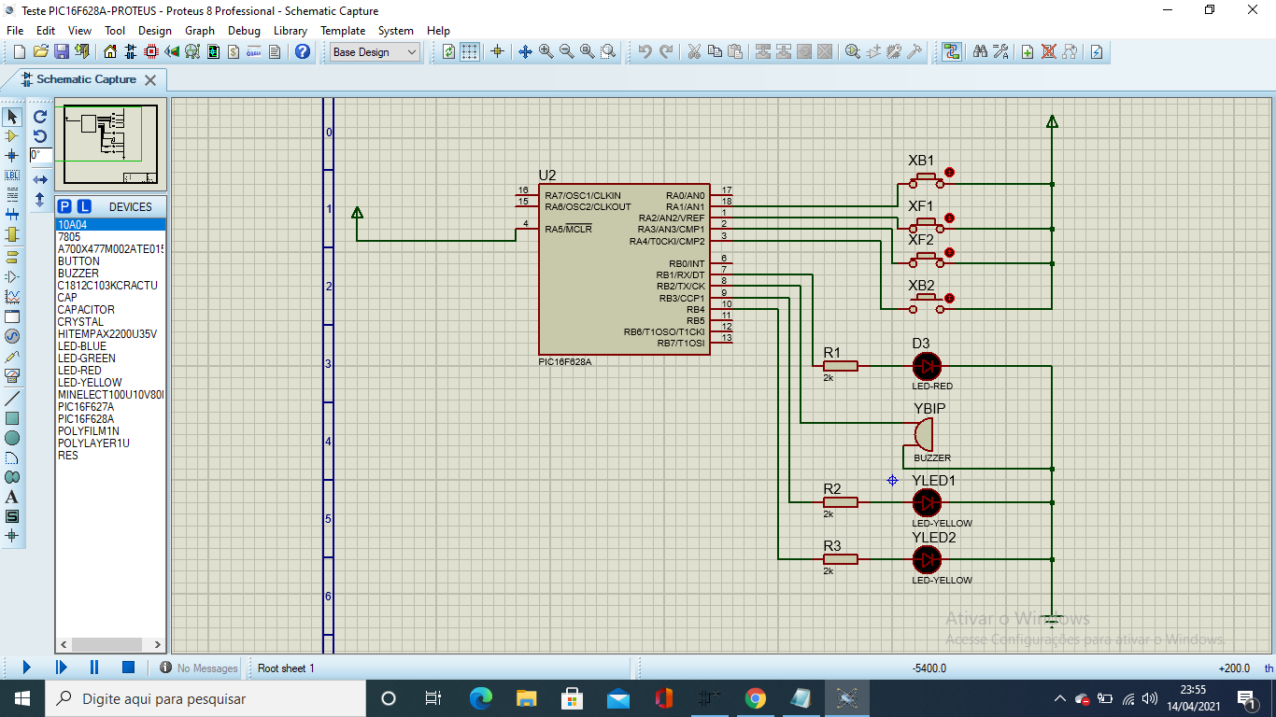The width and height of the screenshot is (1276, 717).
Task: Select the Wire Label LBL mode
Action: 12,176
